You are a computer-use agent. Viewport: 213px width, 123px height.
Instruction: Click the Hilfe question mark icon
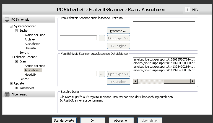(188, 9)
